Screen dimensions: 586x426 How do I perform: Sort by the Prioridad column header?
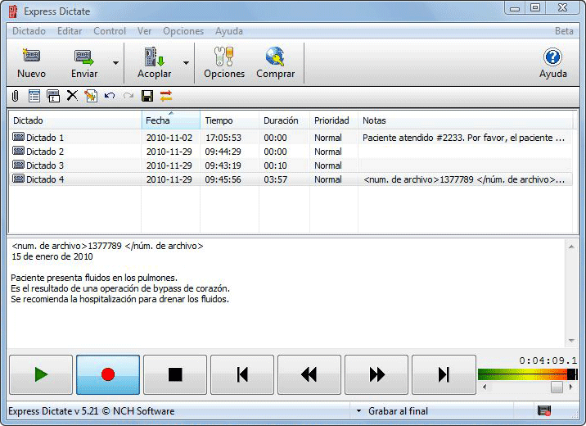point(334,120)
